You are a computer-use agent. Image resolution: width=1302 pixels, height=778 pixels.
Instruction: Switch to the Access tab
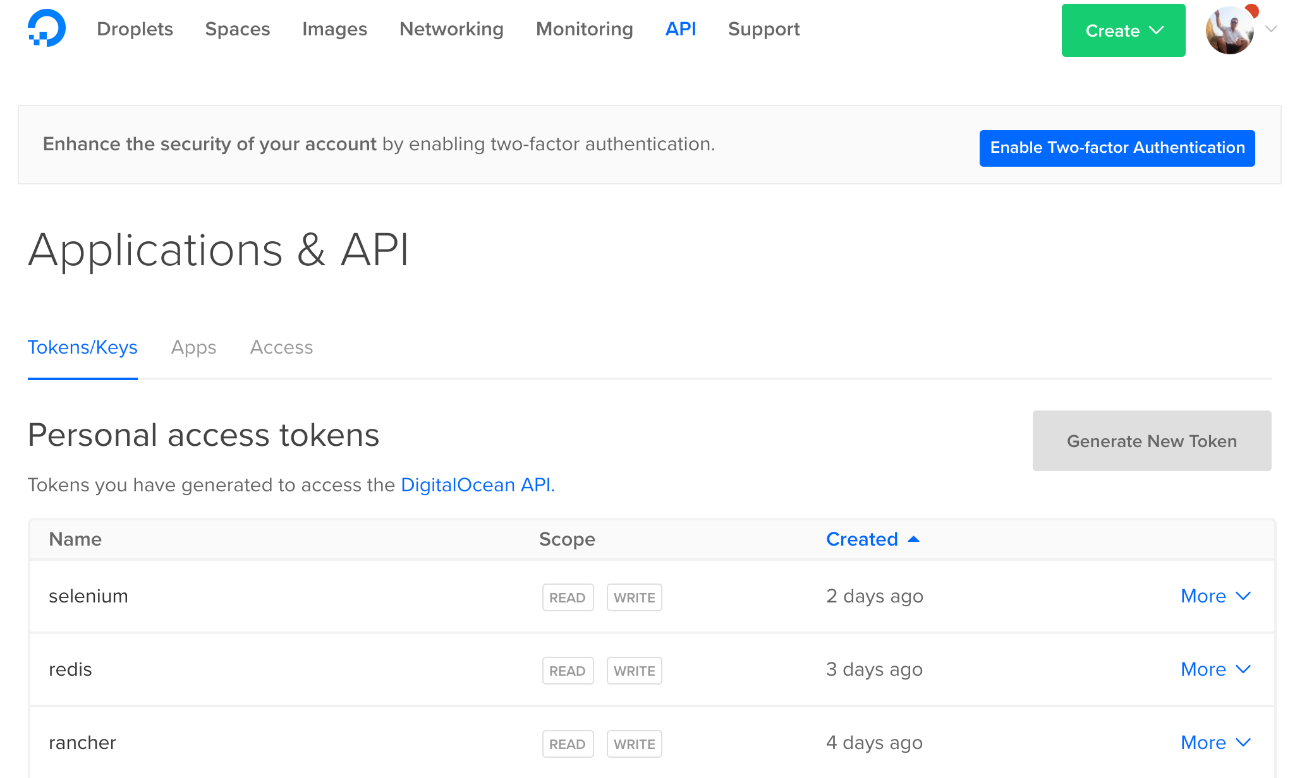[x=281, y=347]
